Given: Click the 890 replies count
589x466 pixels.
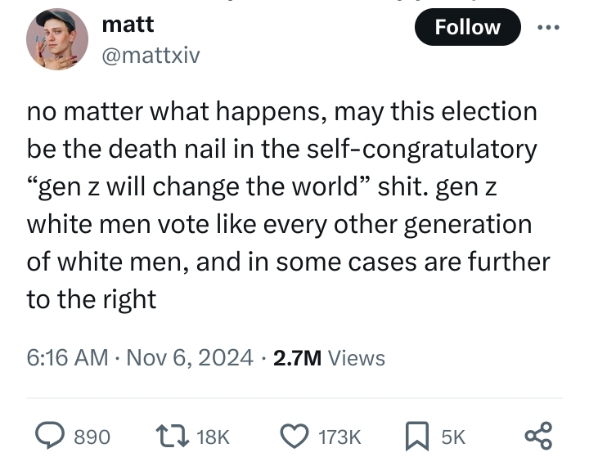Looking at the screenshot, I should pyautogui.click(x=92, y=437).
